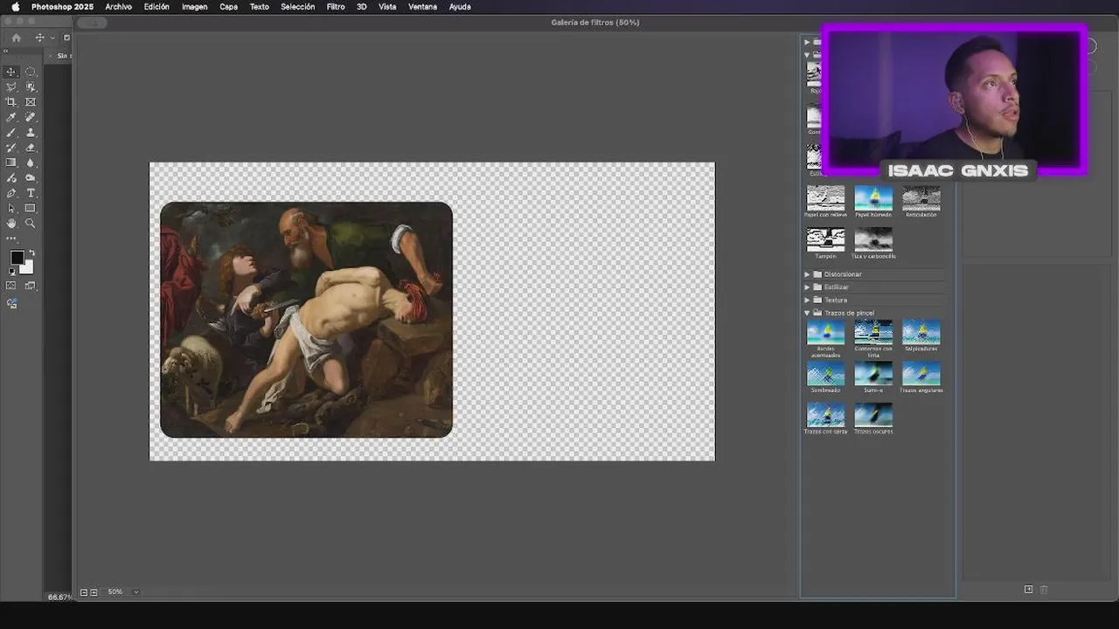Open the Filtro menu
1119x629 pixels.
(336, 7)
